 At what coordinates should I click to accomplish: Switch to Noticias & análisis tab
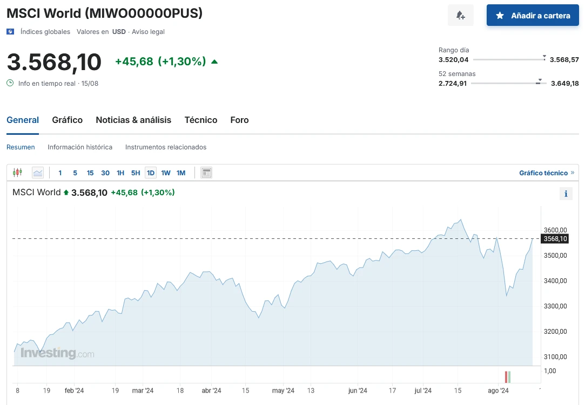coord(133,120)
